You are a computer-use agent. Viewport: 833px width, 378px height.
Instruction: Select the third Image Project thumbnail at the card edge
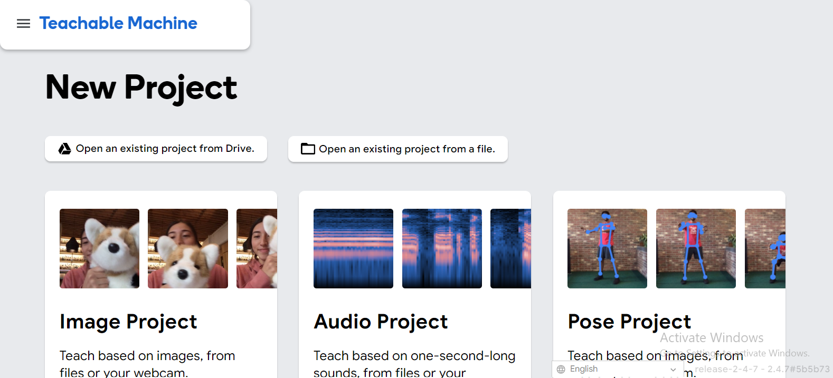(x=257, y=248)
